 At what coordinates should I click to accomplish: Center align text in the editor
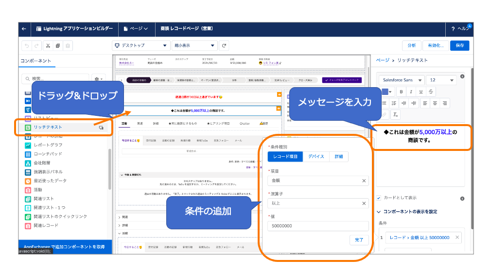435,103
